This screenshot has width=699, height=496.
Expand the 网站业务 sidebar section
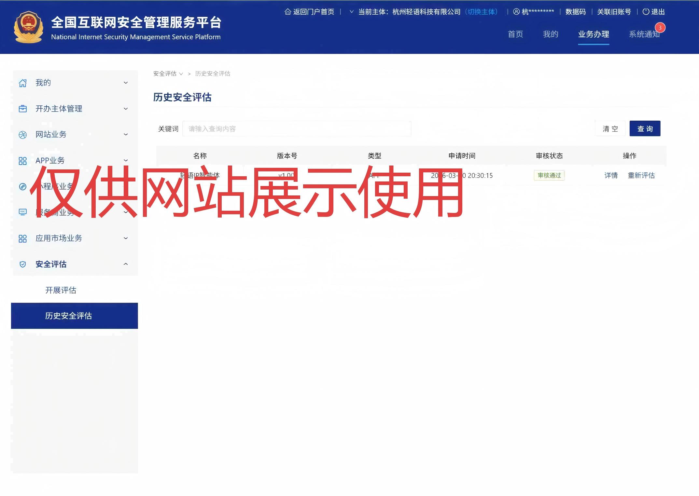126,134
